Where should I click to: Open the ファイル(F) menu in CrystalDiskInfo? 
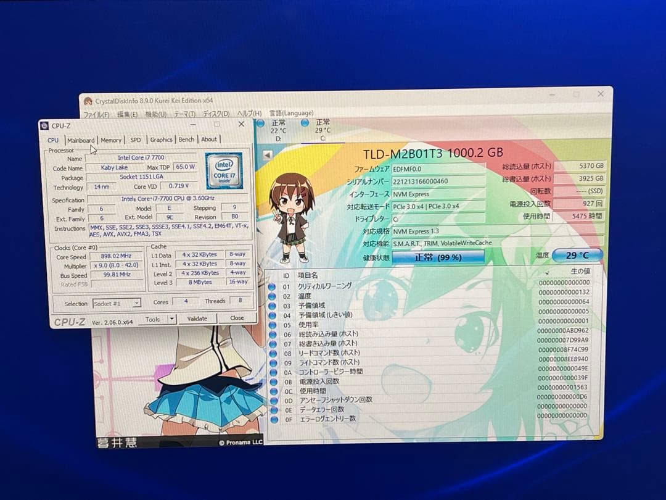96,114
